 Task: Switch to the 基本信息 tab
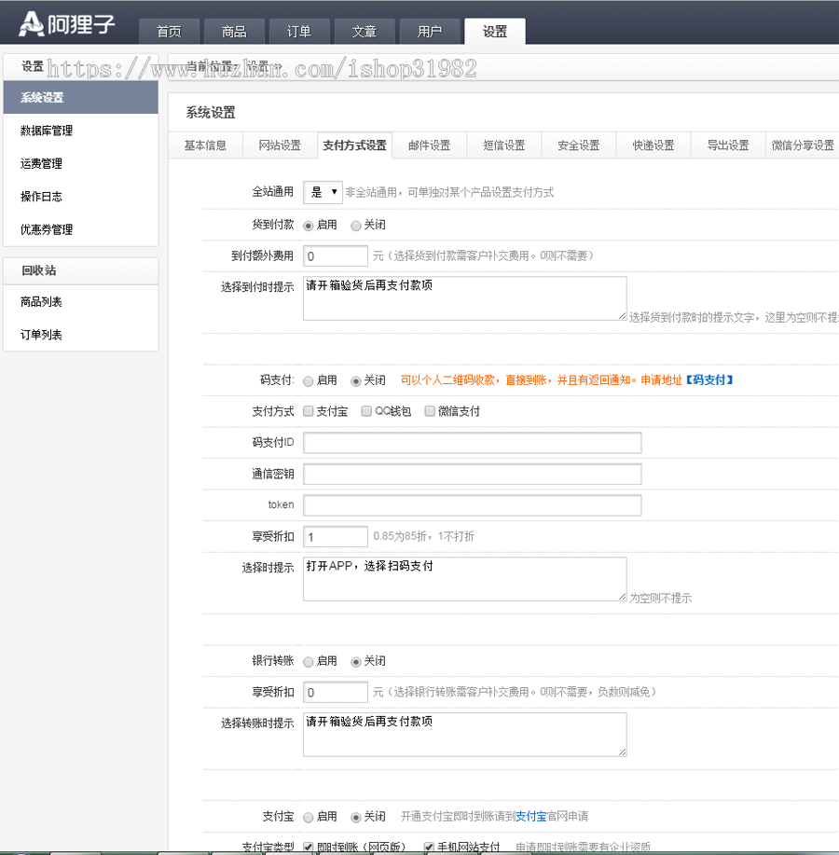[x=205, y=145]
